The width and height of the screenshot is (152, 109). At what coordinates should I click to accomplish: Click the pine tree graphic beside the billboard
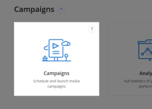tap(45, 58)
